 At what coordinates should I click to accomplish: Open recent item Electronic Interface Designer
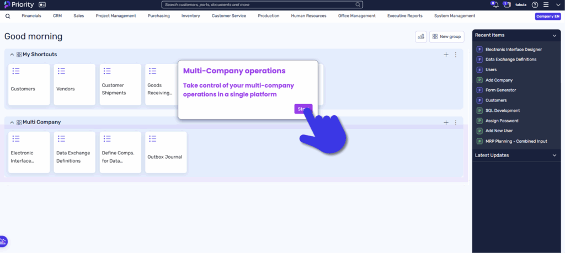point(514,49)
